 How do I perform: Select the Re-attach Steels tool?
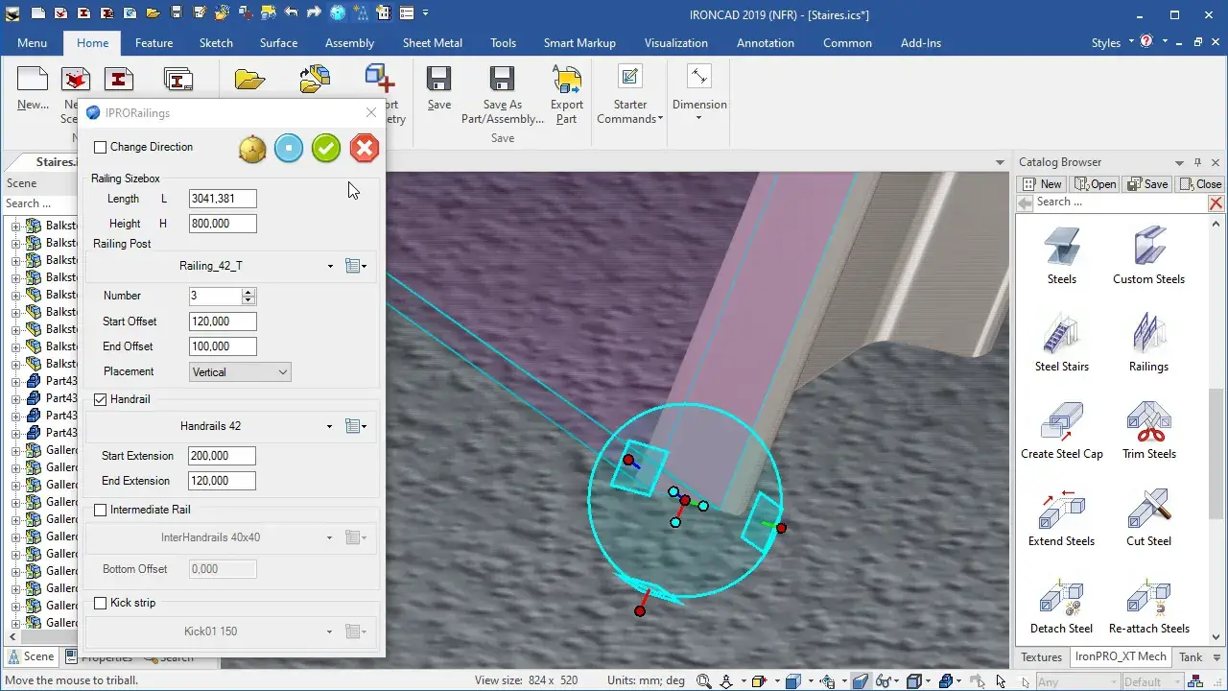pyautogui.click(x=1148, y=606)
